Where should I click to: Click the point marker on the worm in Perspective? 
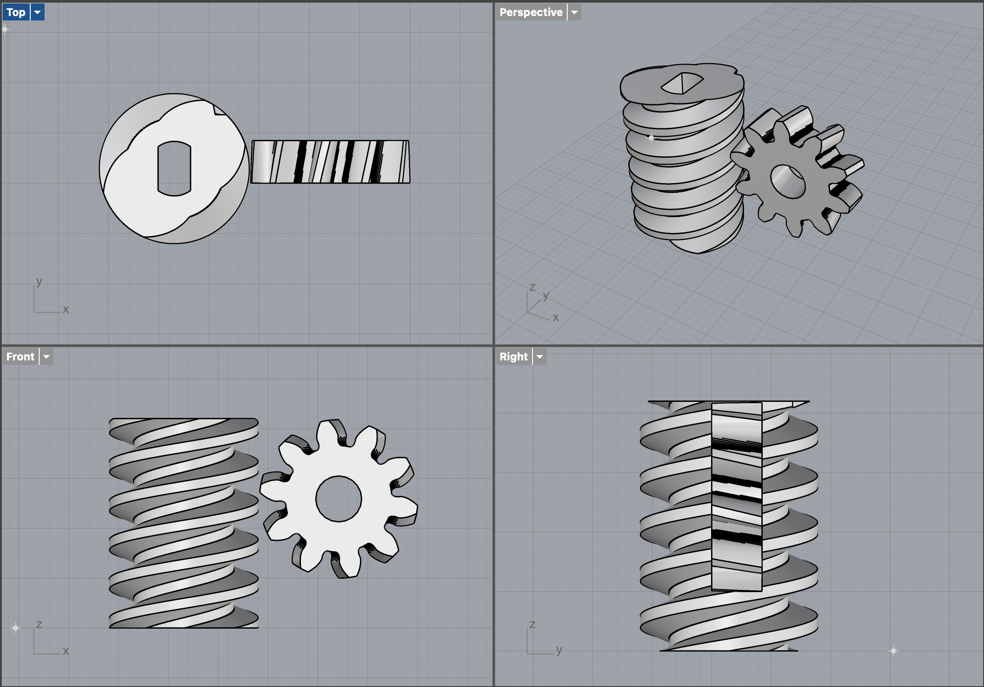click(x=651, y=138)
